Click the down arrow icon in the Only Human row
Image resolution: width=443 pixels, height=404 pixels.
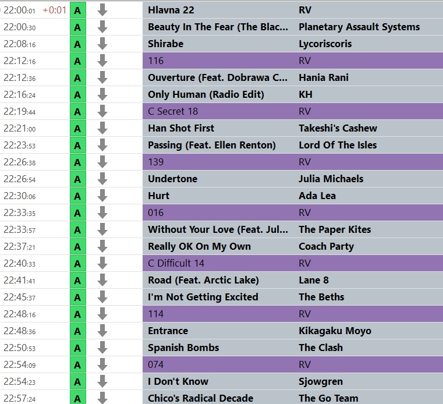[102, 95]
